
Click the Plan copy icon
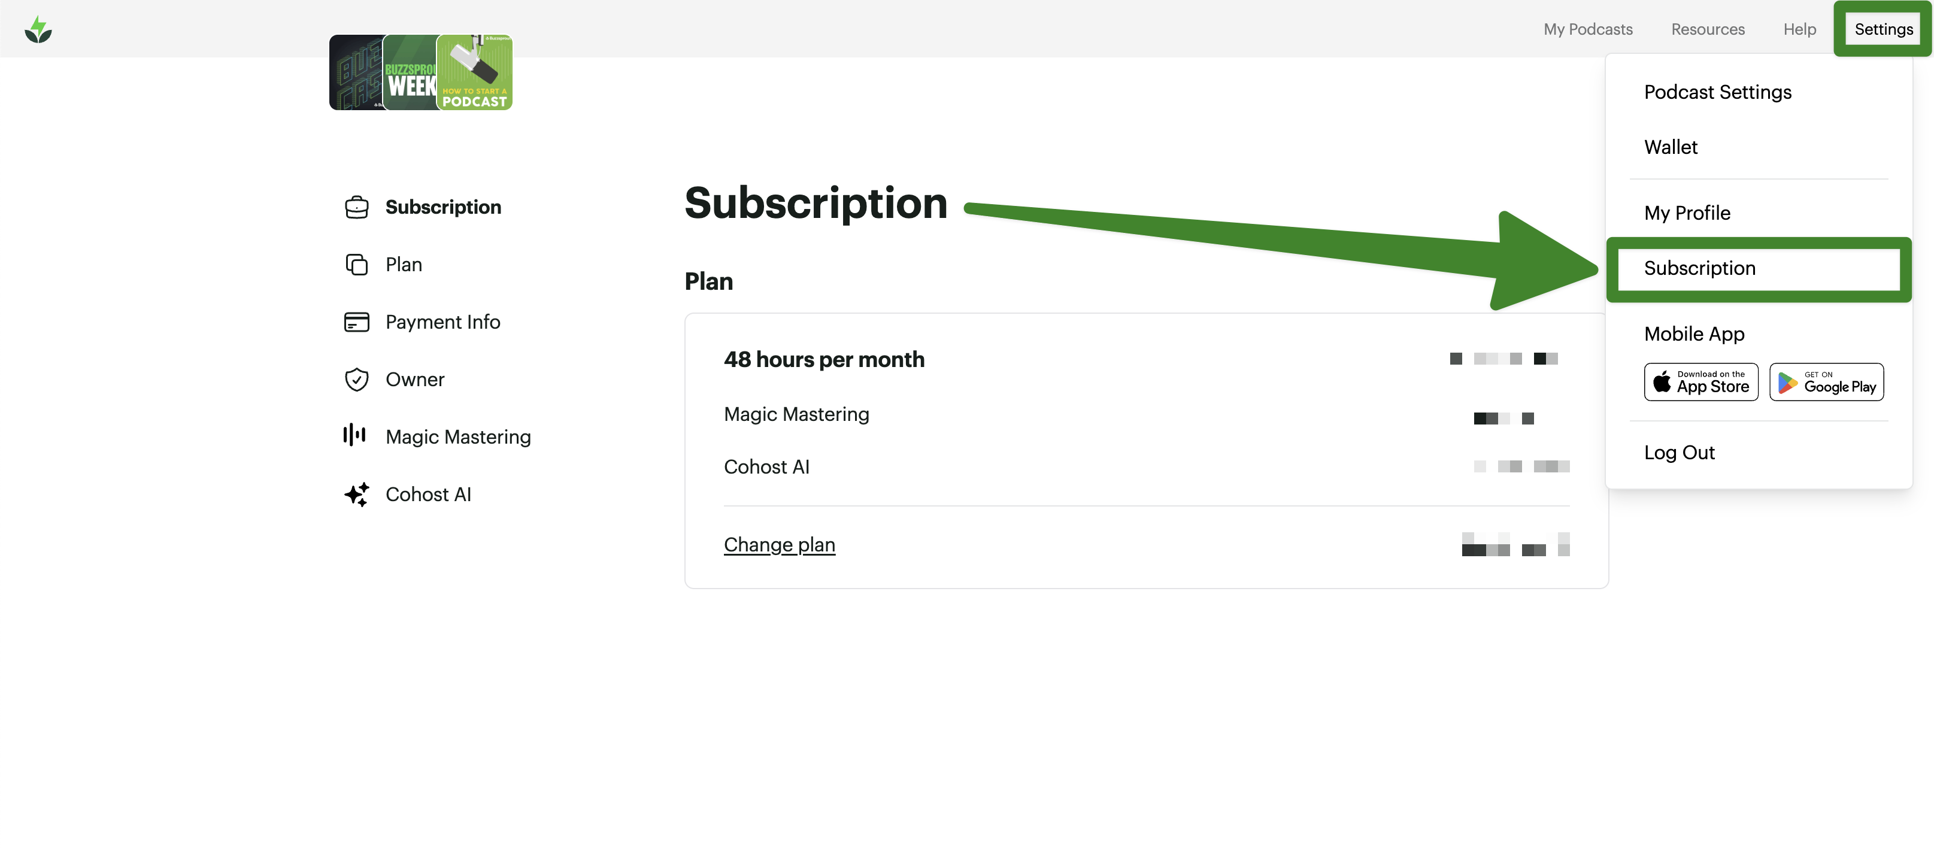pyautogui.click(x=357, y=265)
